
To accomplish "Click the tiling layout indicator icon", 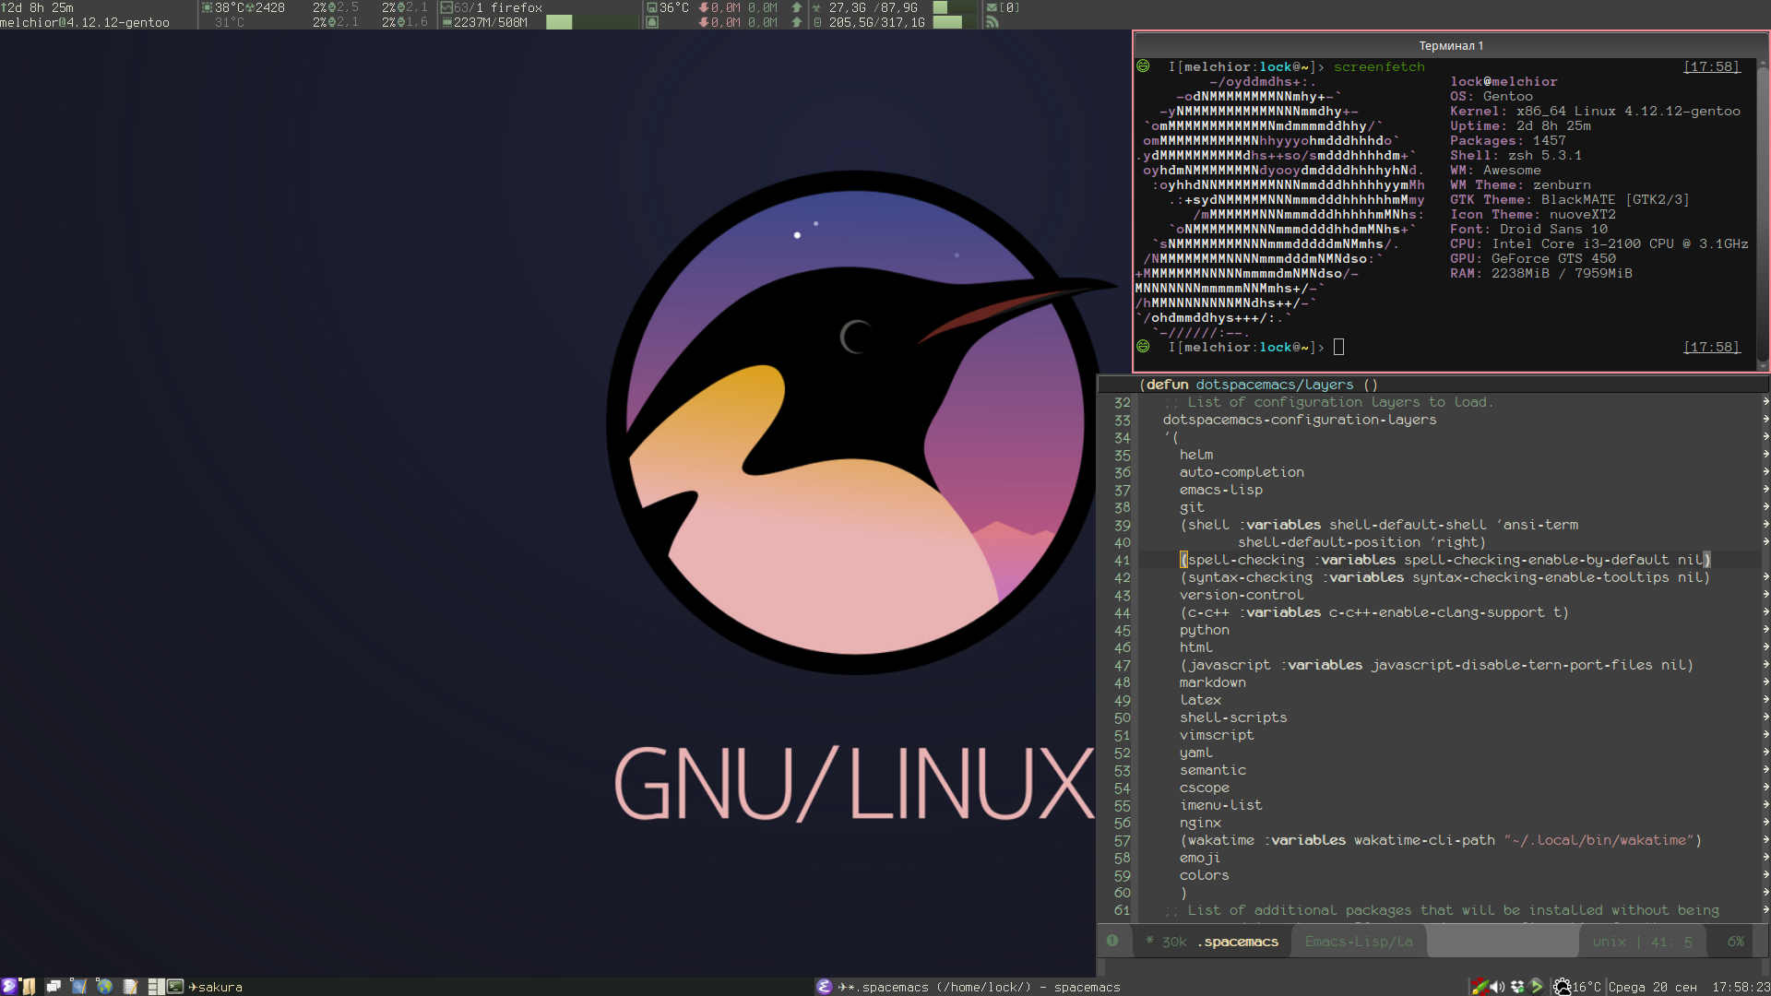I will point(156,987).
